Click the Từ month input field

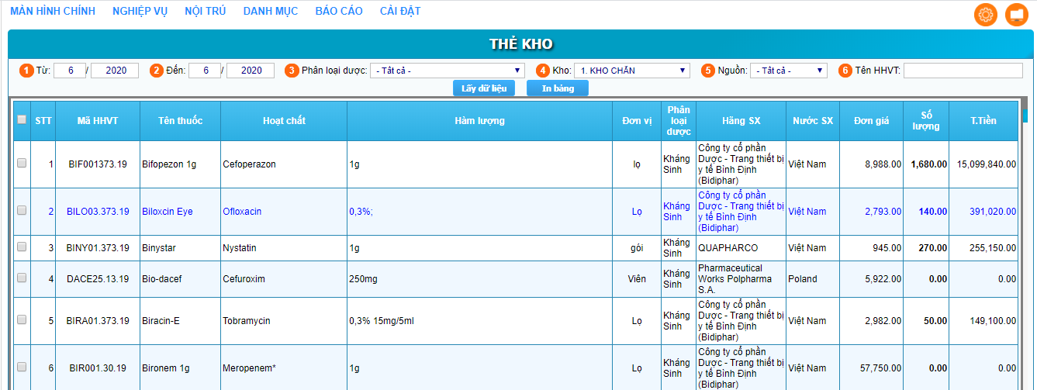coord(70,71)
